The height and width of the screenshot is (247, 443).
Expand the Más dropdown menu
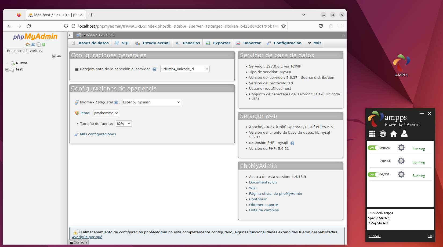pyautogui.click(x=314, y=43)
